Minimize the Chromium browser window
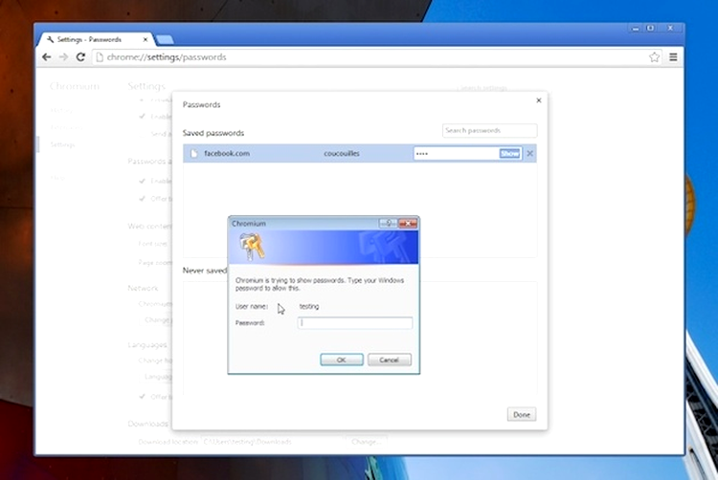The height and width of the screenshot is (480, 718). coord(636,29)
